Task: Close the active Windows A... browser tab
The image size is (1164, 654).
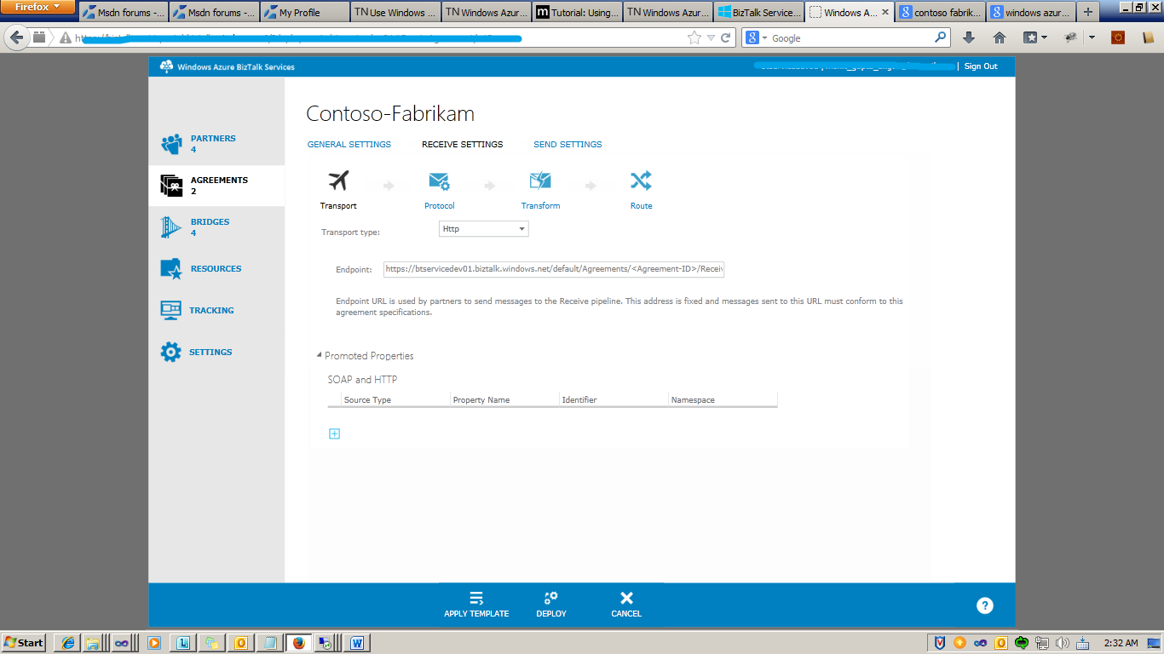Action: [x=885, y=13]
